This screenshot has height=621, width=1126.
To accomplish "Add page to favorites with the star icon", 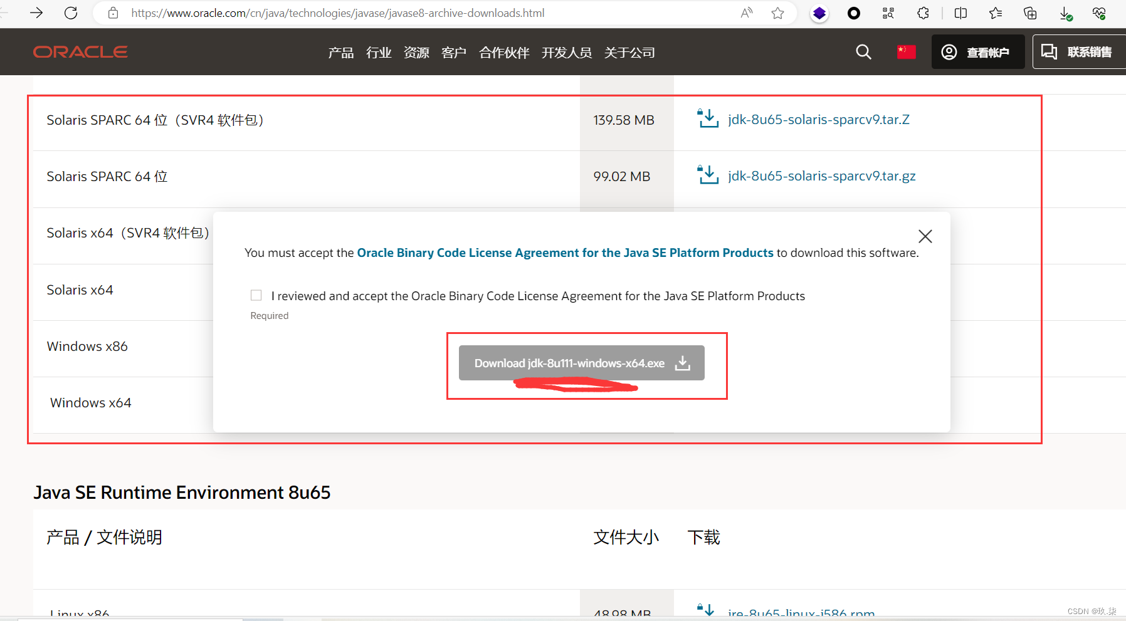I will (777, 13).
